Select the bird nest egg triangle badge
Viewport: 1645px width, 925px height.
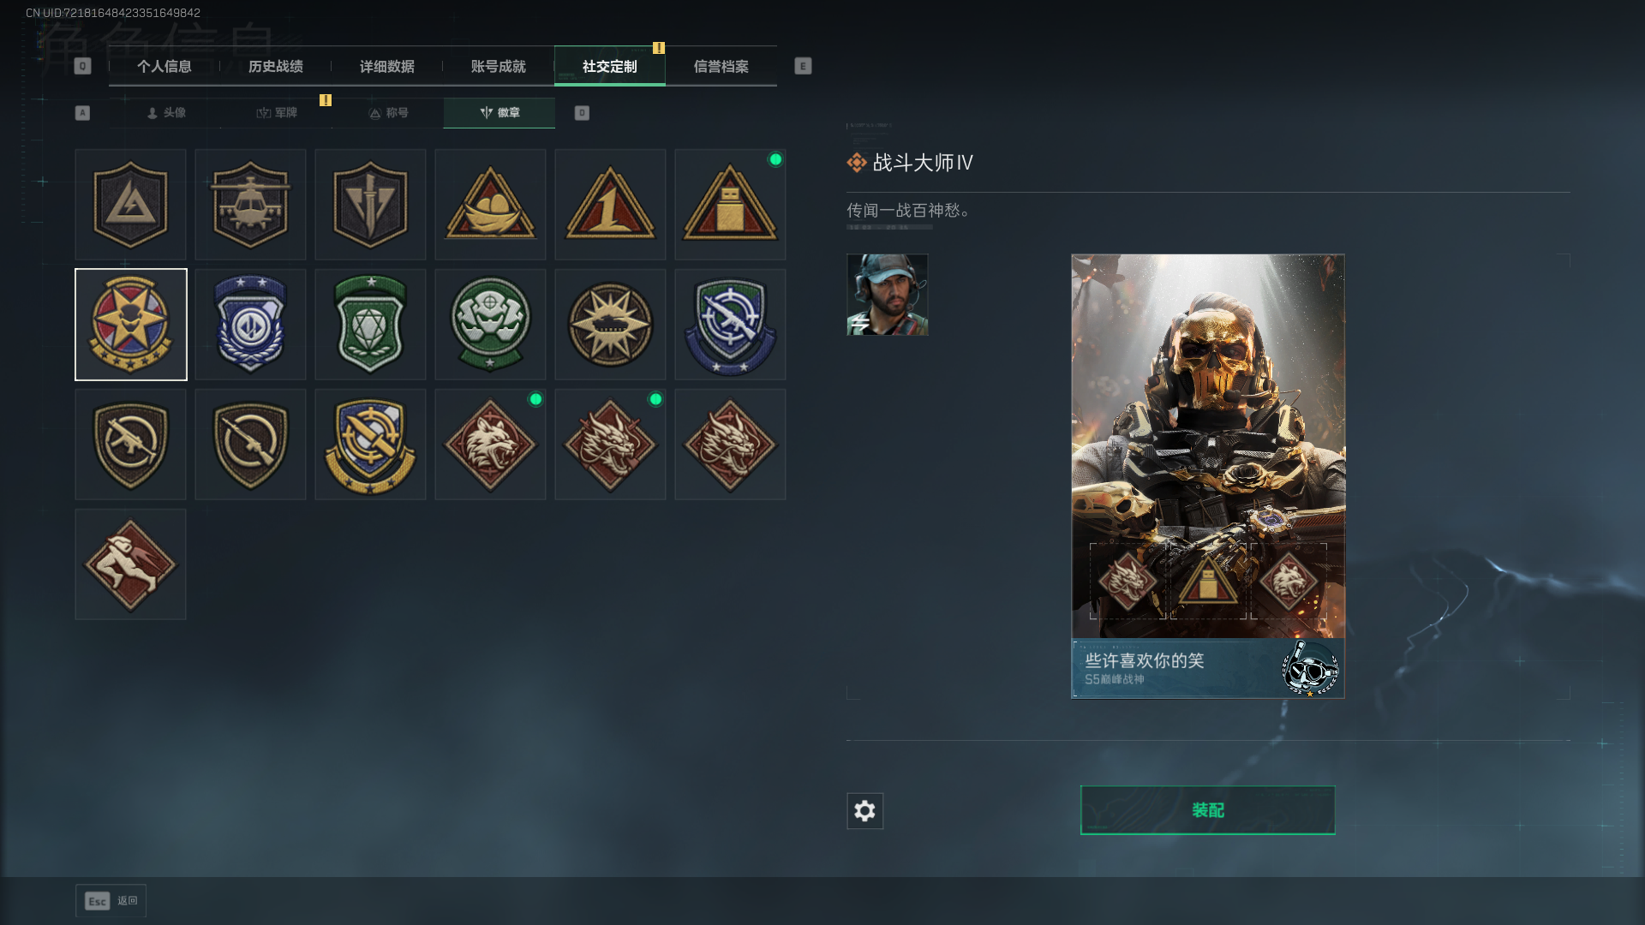click(490, 205)
